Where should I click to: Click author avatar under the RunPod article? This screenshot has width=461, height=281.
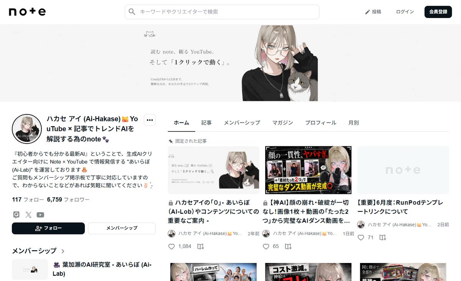361,225
